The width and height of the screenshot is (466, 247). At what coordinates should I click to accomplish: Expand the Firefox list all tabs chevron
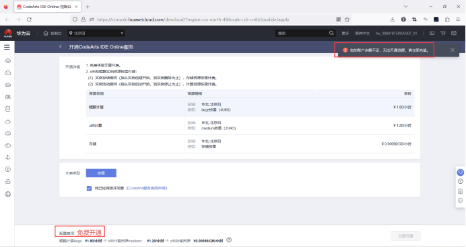[405, 7]
